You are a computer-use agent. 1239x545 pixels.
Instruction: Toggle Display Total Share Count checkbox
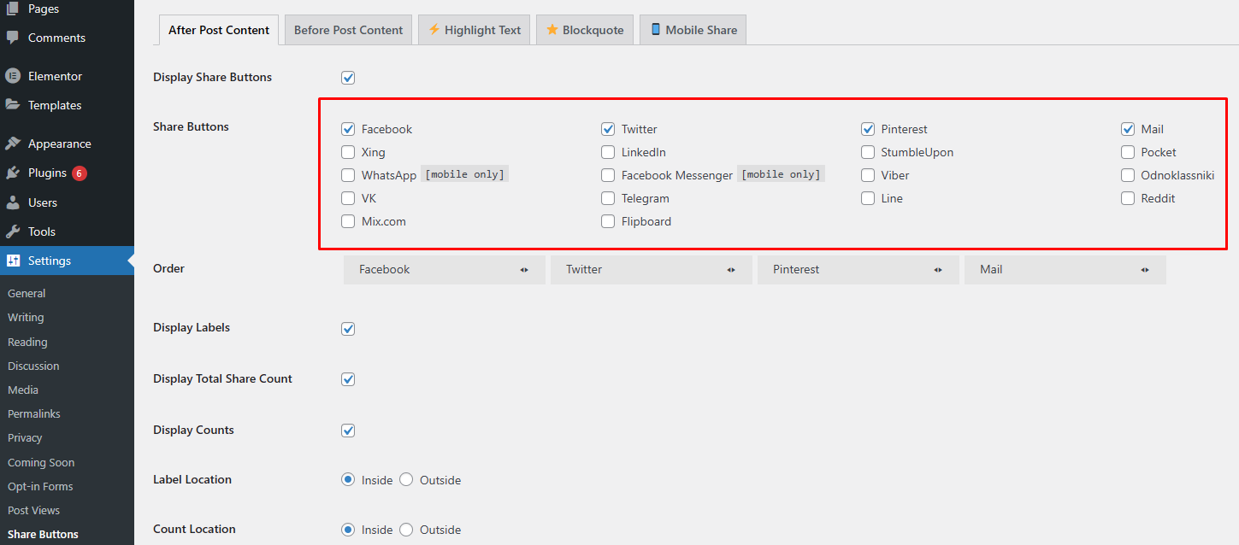point(348,379)
